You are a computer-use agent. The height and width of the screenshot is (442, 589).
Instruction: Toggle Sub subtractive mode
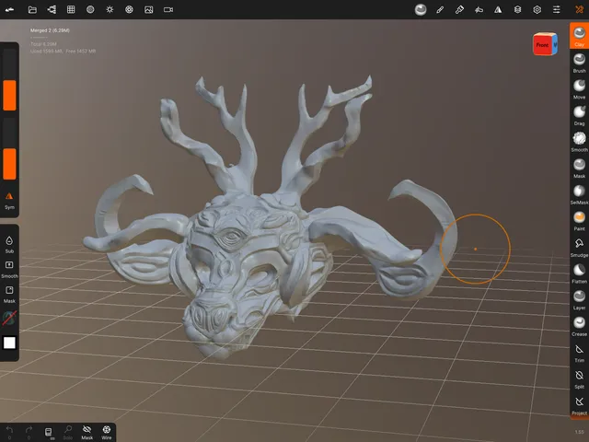tap(9, 244)
